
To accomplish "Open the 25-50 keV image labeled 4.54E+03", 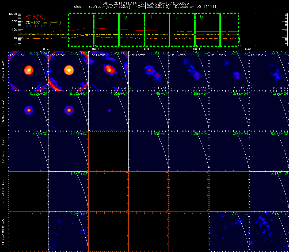I will point(69,191).
